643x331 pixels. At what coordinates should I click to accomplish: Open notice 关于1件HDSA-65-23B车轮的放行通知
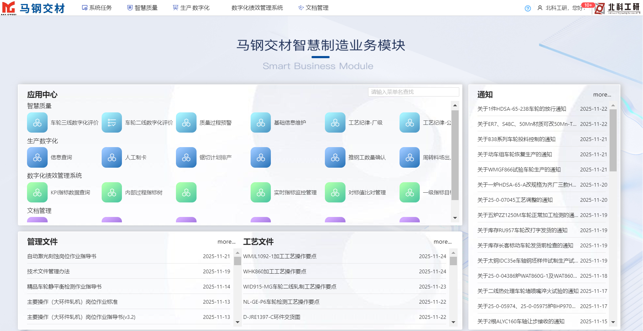pyautogui.click(x=521, y=109)
